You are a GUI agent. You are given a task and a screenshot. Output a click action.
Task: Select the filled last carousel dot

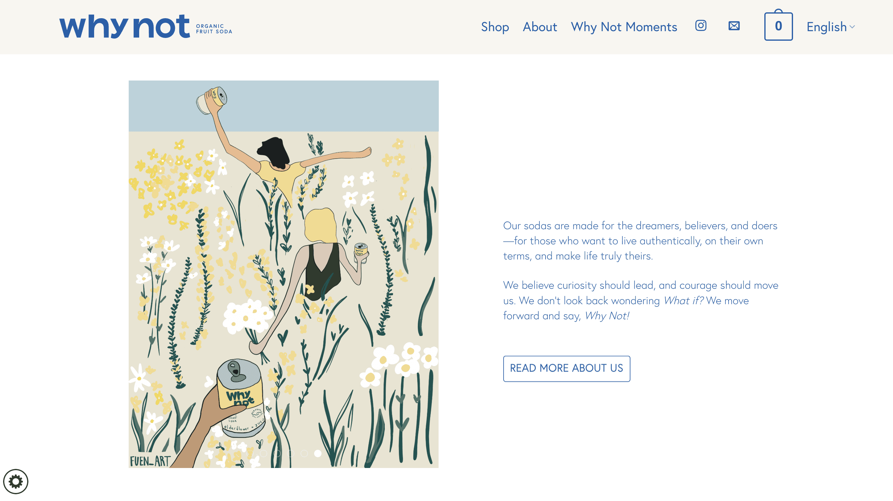318,453
